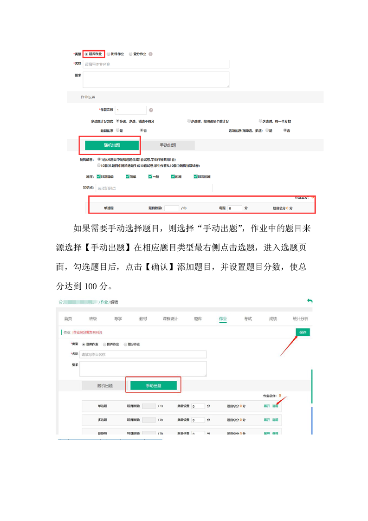Click 选题 link in the 单选题 row
The width and height of the screenshot is (368, 521).
[x=275, y=406]
